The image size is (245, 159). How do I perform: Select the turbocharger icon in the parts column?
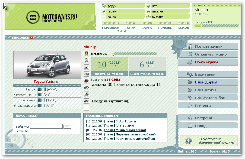[x=86, y=94]
